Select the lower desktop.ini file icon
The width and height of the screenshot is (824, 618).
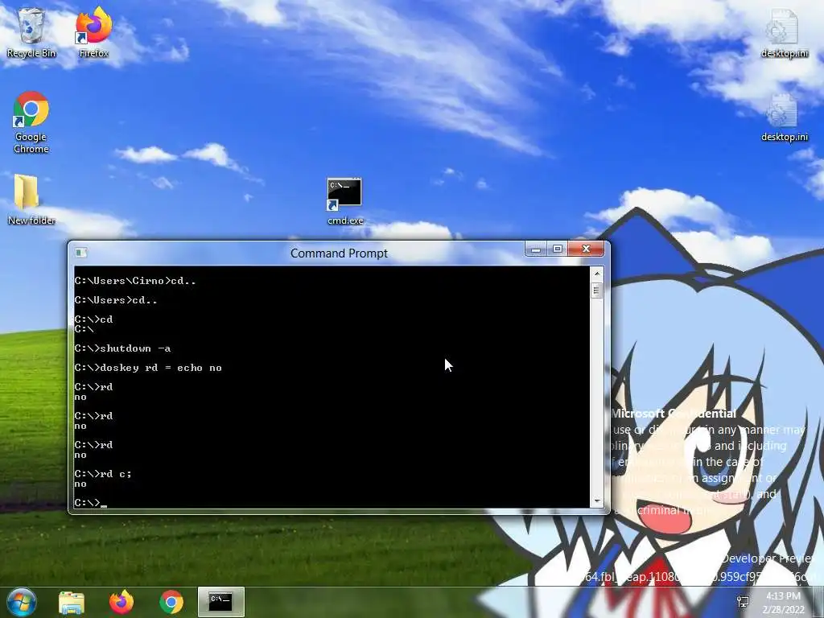coord(784,117)
